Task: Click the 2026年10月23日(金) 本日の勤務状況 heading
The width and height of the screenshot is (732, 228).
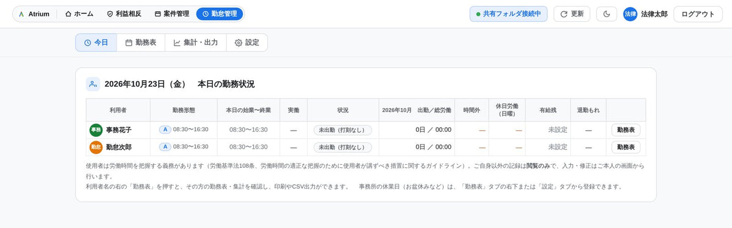Action: (179, 84)
